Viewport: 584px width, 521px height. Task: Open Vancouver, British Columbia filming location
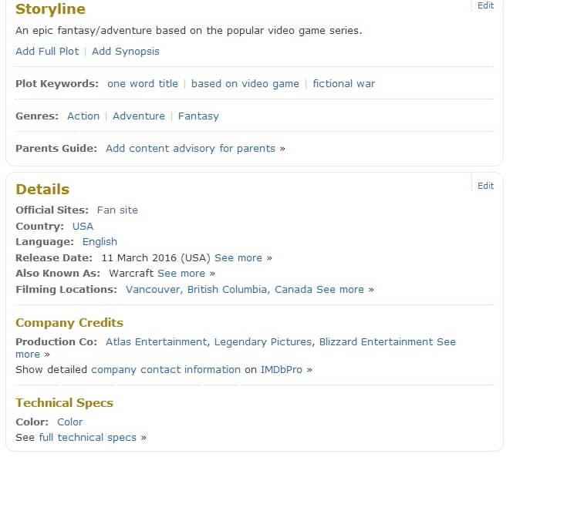click(x=219, y=290)
